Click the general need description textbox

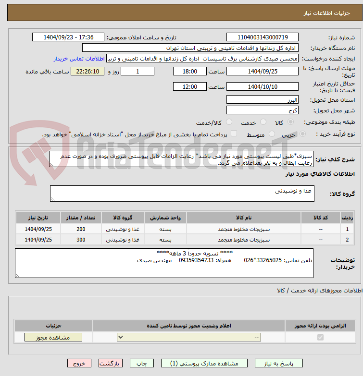click(181, 159)
